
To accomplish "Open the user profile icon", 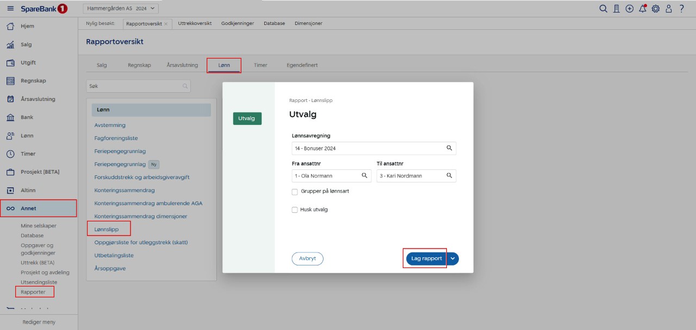I will (669, 9).
